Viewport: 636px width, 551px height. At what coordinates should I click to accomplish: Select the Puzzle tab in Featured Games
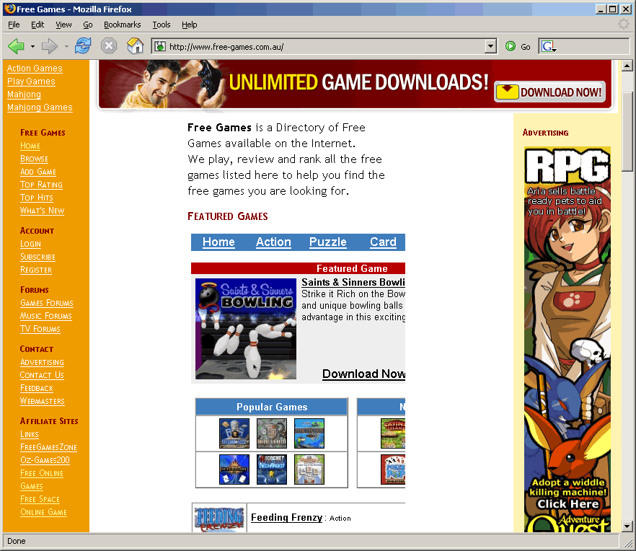pos(327,242)
